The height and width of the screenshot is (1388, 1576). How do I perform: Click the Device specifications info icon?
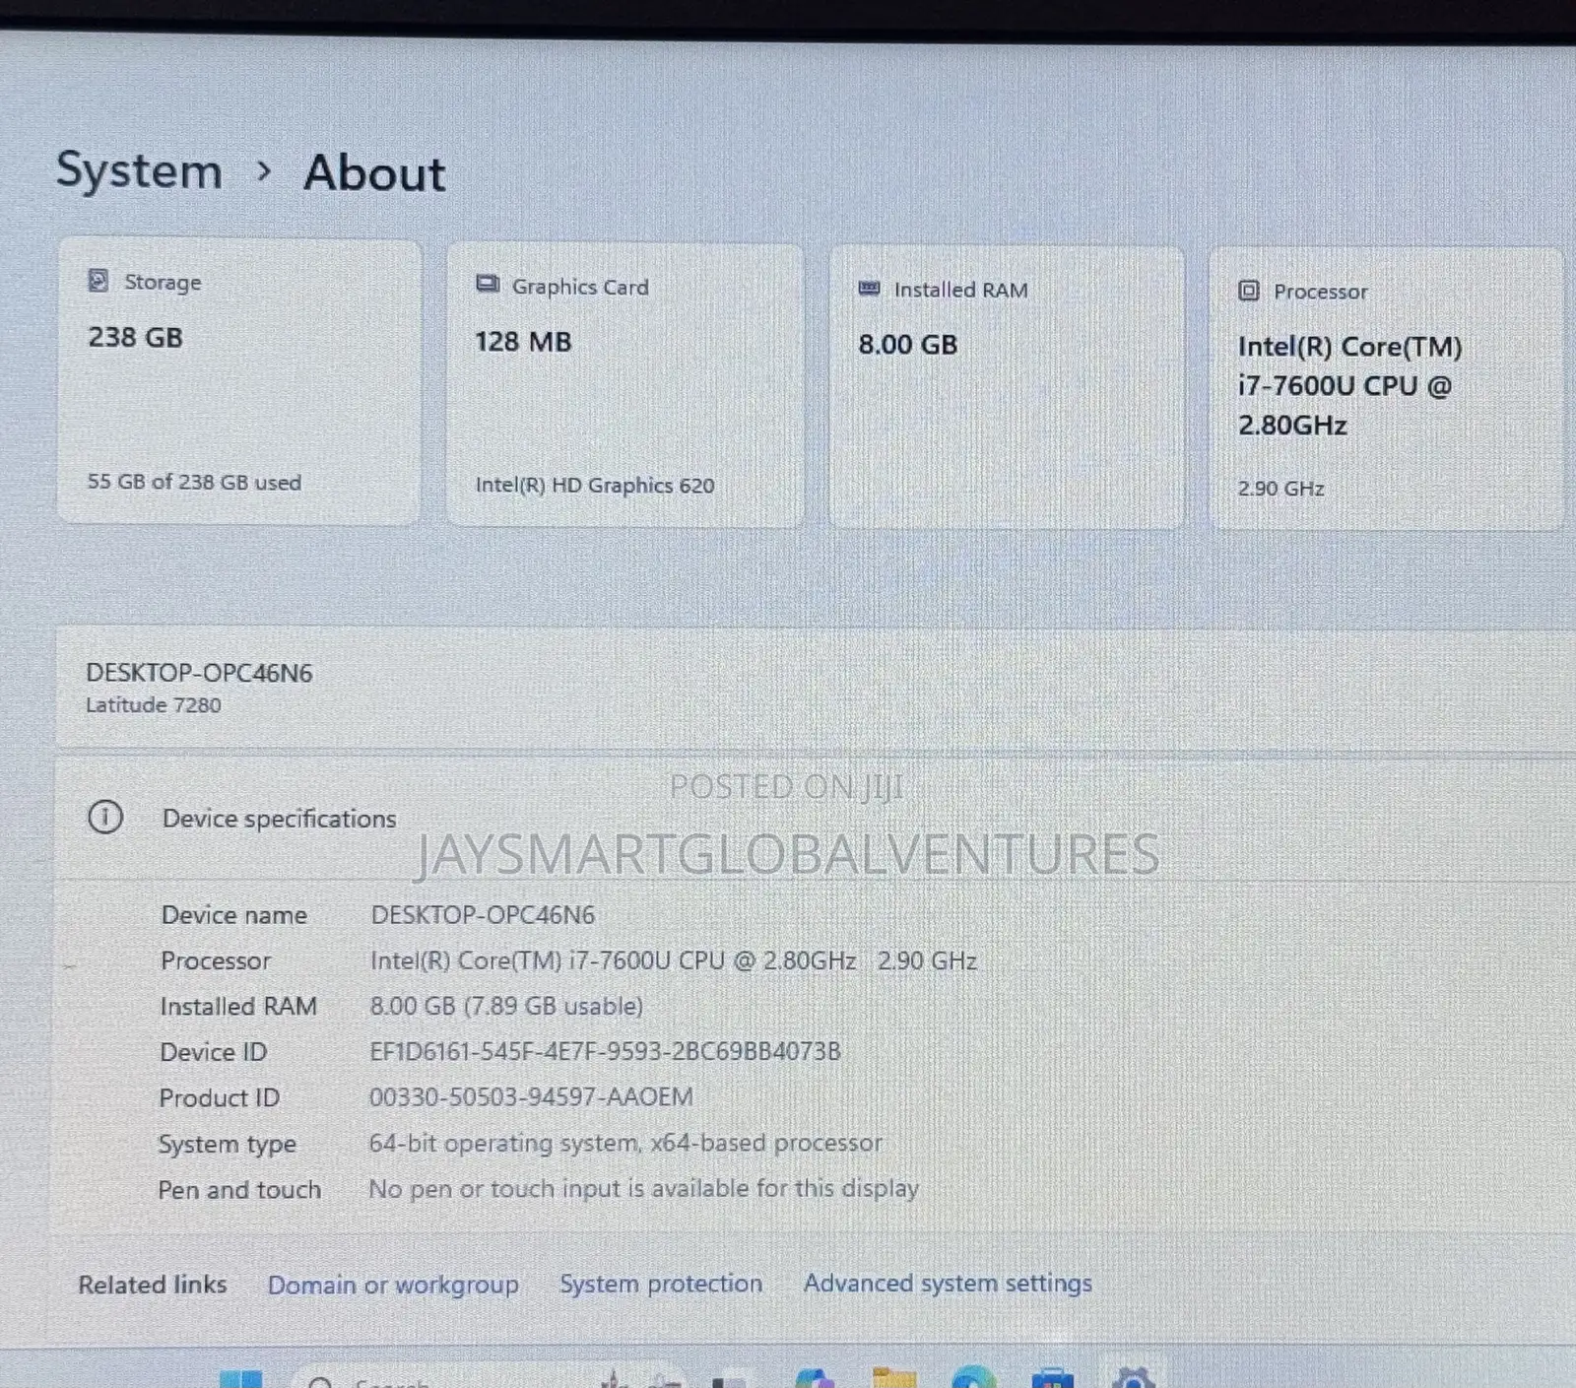click(105, 817)
